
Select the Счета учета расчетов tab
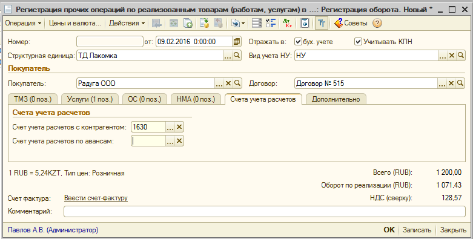click(263, 99)
